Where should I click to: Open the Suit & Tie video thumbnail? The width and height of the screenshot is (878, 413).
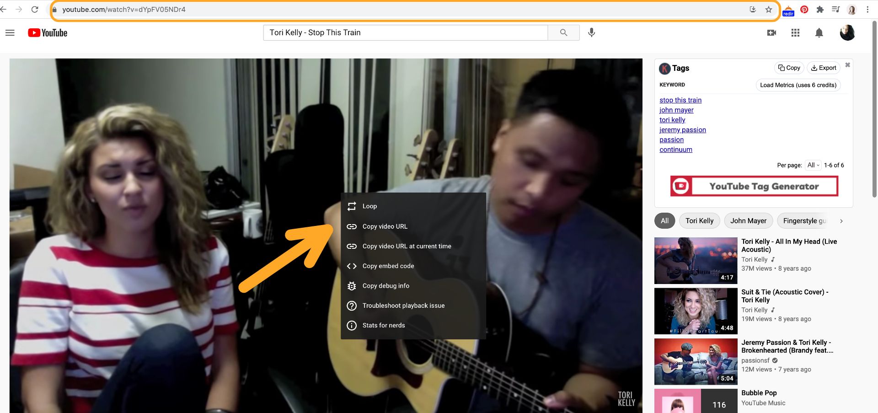696,311
